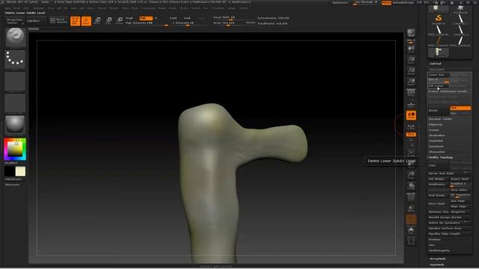The width and height of the screenshot is (479, 269).
Task: Expand the ShadowBox section
Action: pyautogui.click(x=437, y=135)
